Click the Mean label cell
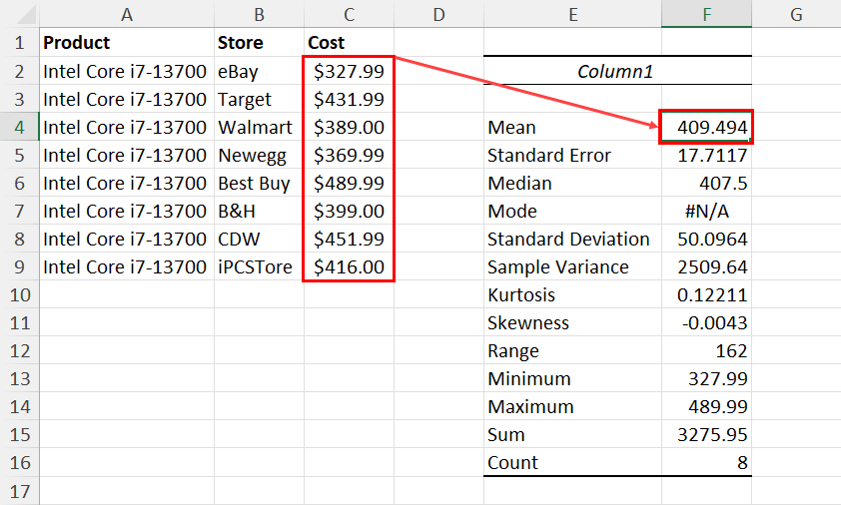 click(573, 127)
